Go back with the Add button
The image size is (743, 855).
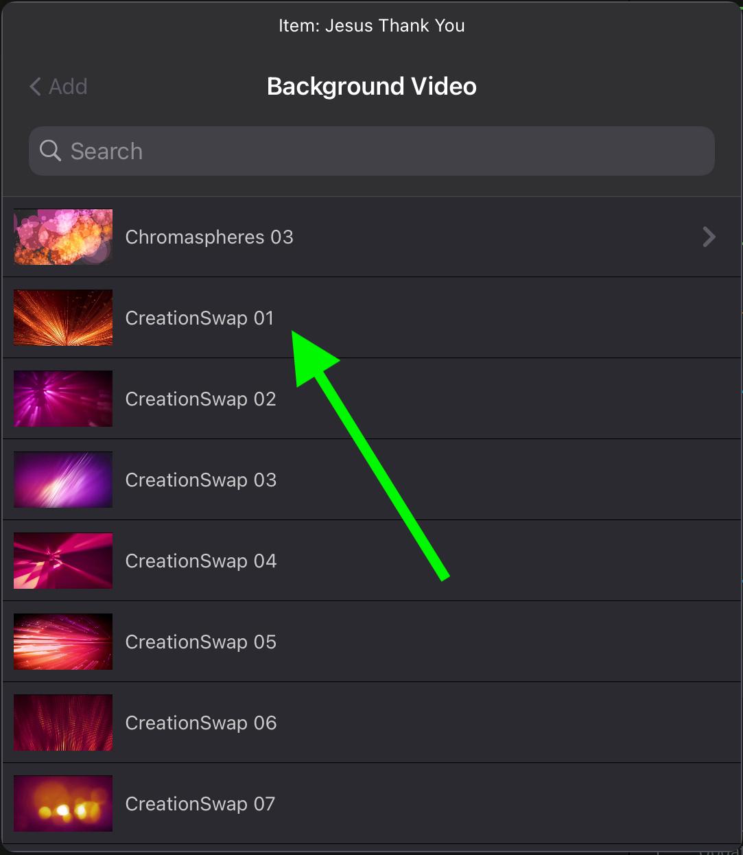click(x=58, y=86)
